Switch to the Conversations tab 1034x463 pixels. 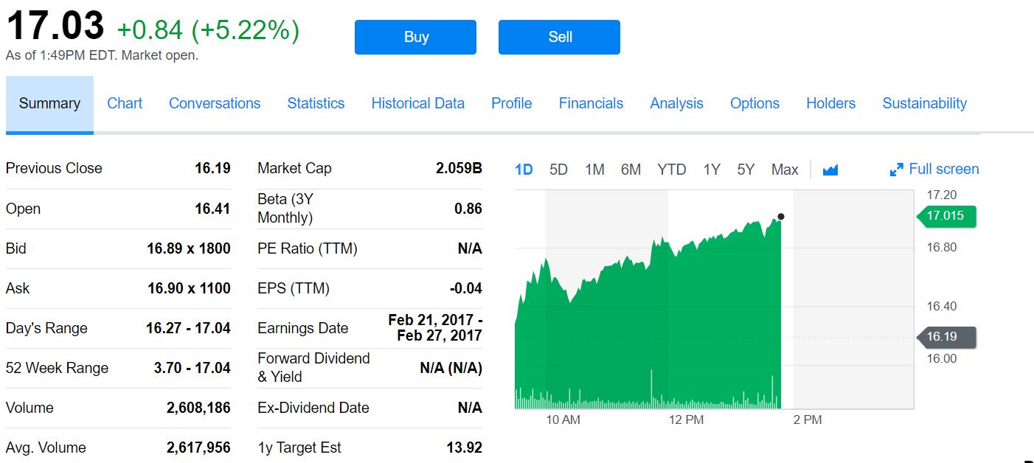pyautogui.click(x=215, y=104)
